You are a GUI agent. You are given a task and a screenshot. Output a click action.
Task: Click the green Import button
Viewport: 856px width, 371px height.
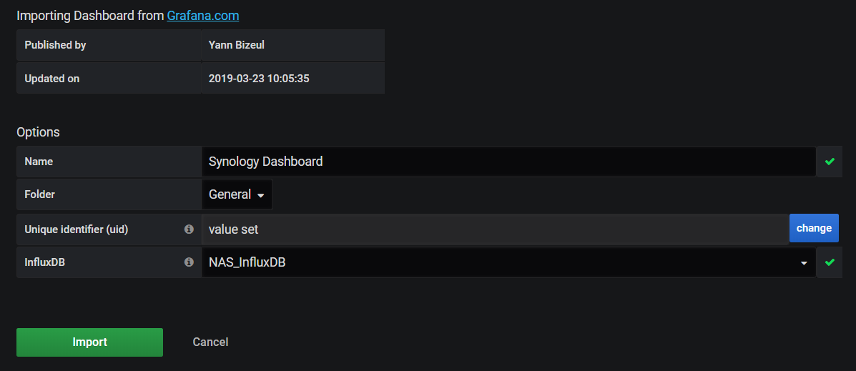click(89, 342)
